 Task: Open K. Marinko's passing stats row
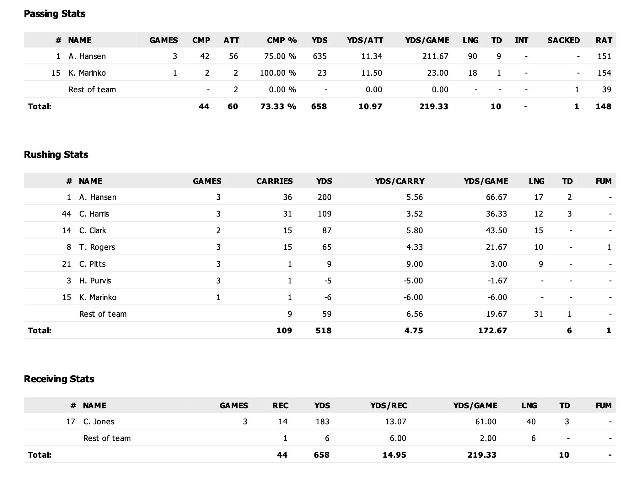pyautogui.click(x=320, y=73)
